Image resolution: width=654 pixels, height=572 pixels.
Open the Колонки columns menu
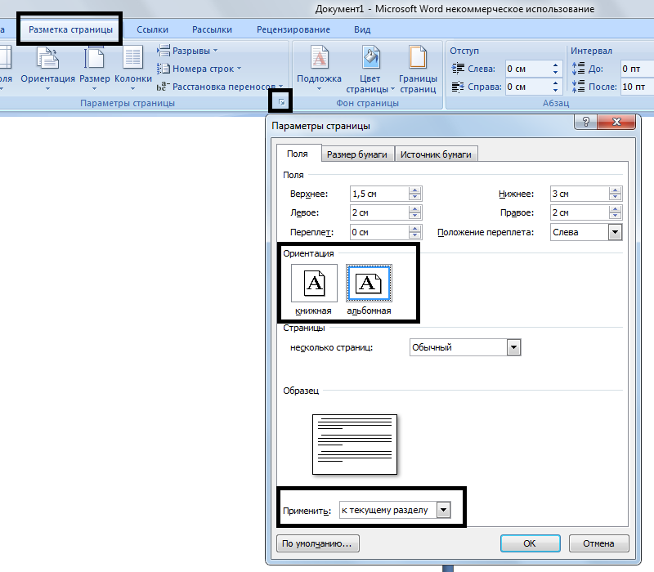pyautogui.click(x=133, y=69)
